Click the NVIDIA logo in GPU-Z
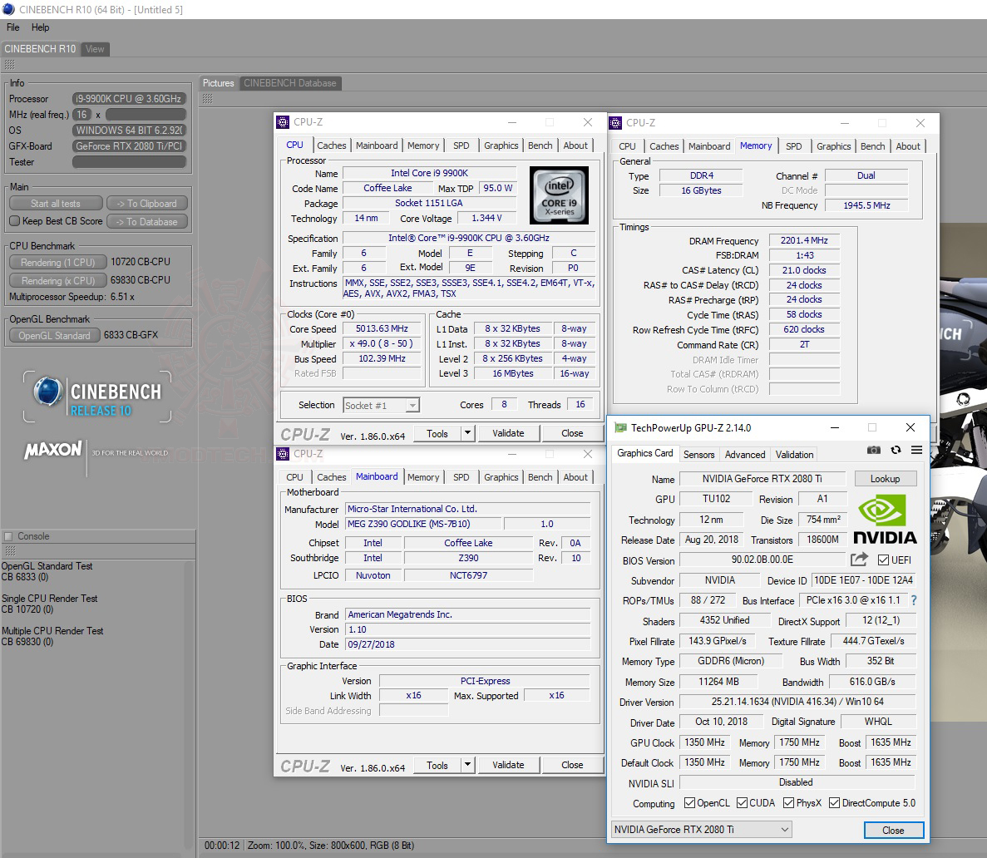The width and height of the screenshot is (987, 858). click(x=885, y=515)
